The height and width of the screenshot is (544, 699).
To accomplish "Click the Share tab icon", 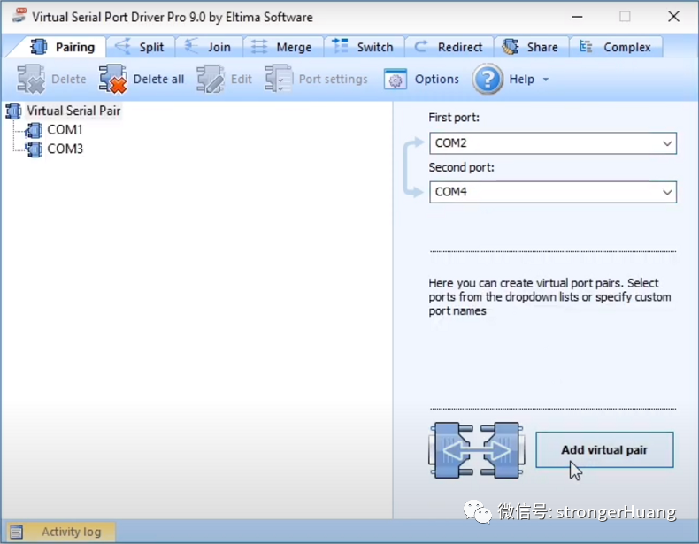I will [510, 46].
